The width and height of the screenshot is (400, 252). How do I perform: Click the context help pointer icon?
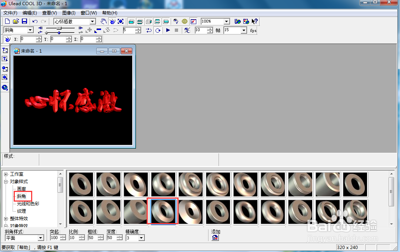coord(254,21)
